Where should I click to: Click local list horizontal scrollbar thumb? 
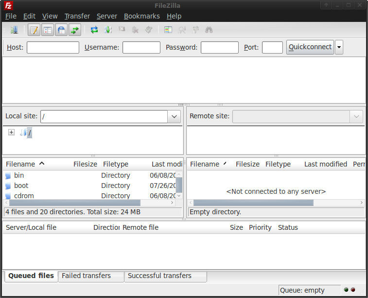click(75, 203)
